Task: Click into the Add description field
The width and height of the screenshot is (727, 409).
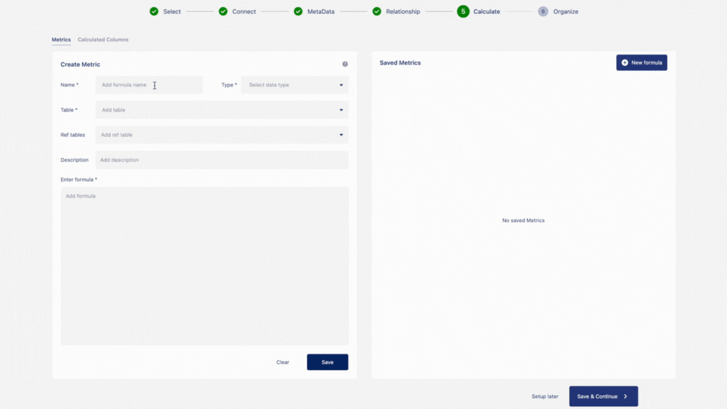Action: [222, 160]
